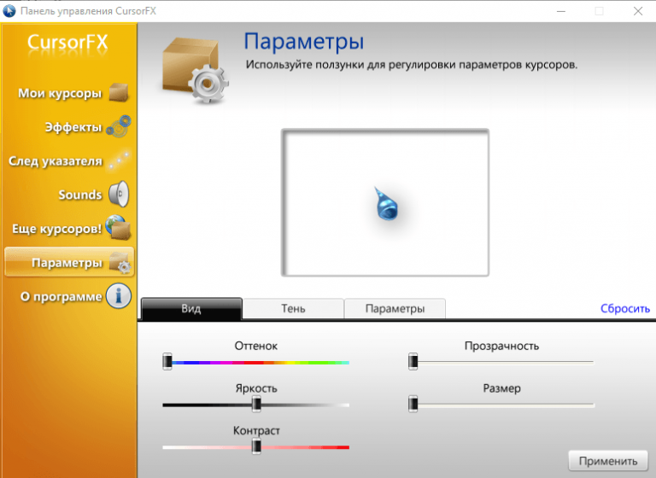Switch to the Тень tab
This screenshot has width=656, height=478.
point(293,308)
